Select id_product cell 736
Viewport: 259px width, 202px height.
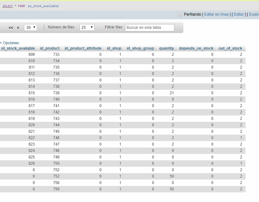click(x=56, y=74)
